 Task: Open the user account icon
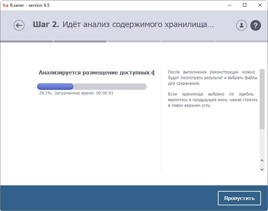coord(241,25)
